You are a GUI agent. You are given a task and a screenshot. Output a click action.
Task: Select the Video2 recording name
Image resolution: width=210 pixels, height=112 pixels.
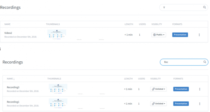click(8, 33)
